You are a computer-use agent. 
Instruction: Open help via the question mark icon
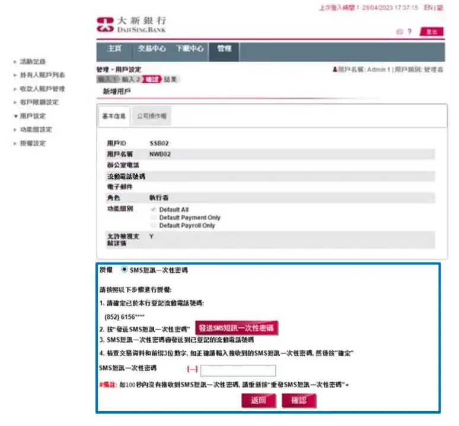point(410,31)
